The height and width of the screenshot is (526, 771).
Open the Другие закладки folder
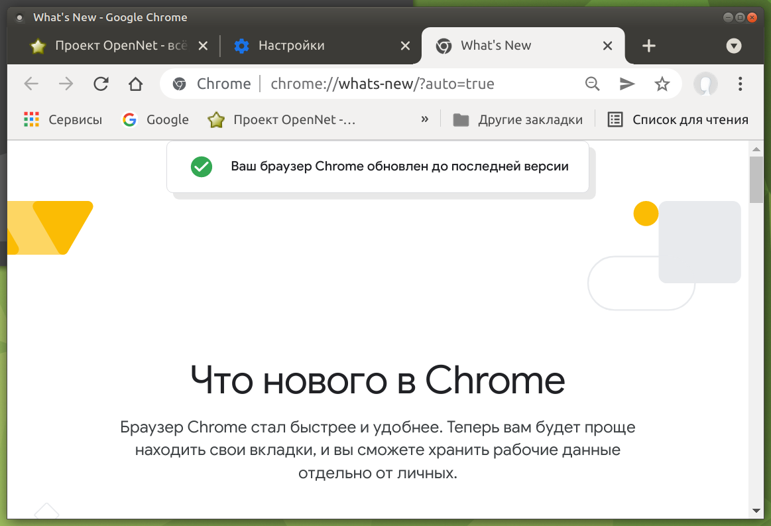point(517,119)
